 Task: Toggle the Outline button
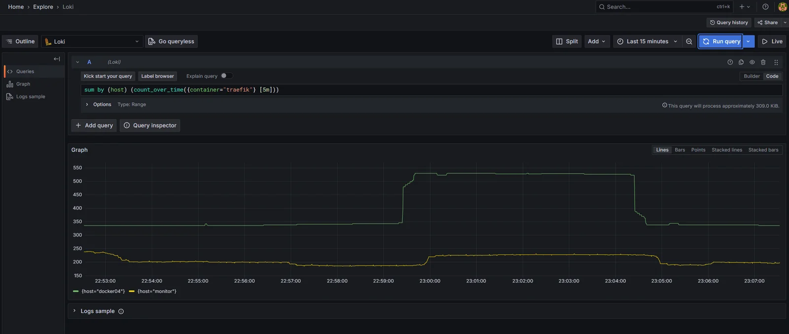pyautogui.click(x=20, y=41)
